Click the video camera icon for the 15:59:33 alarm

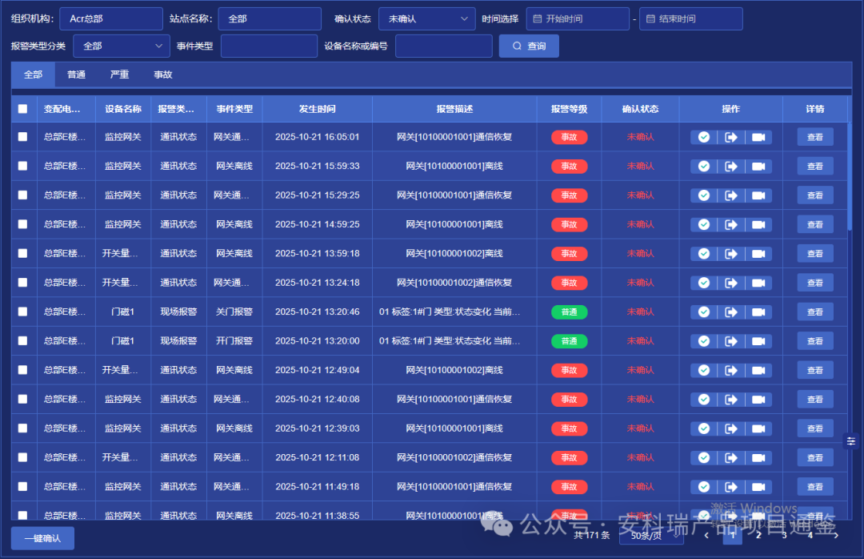(x=758, y=167)
